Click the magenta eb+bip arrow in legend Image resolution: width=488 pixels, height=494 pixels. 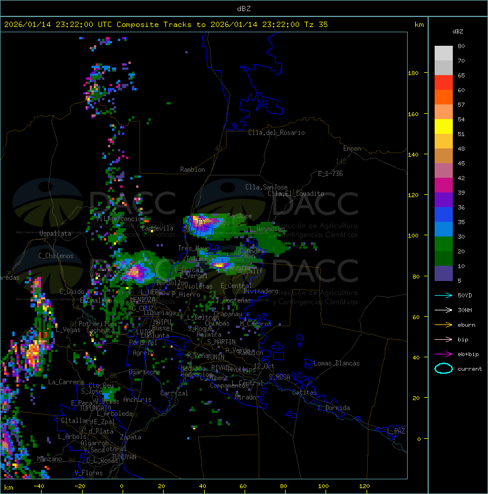point(443,354)
